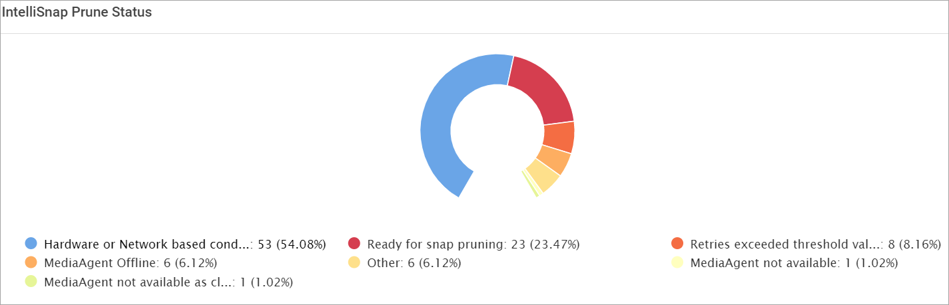
Task: Click the light green MediaAgent not available as cl... dot
Action: (x=31, y=282)
